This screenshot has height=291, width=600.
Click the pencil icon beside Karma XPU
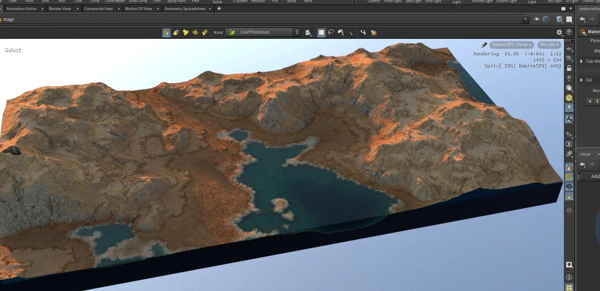(x=484, y=45)
